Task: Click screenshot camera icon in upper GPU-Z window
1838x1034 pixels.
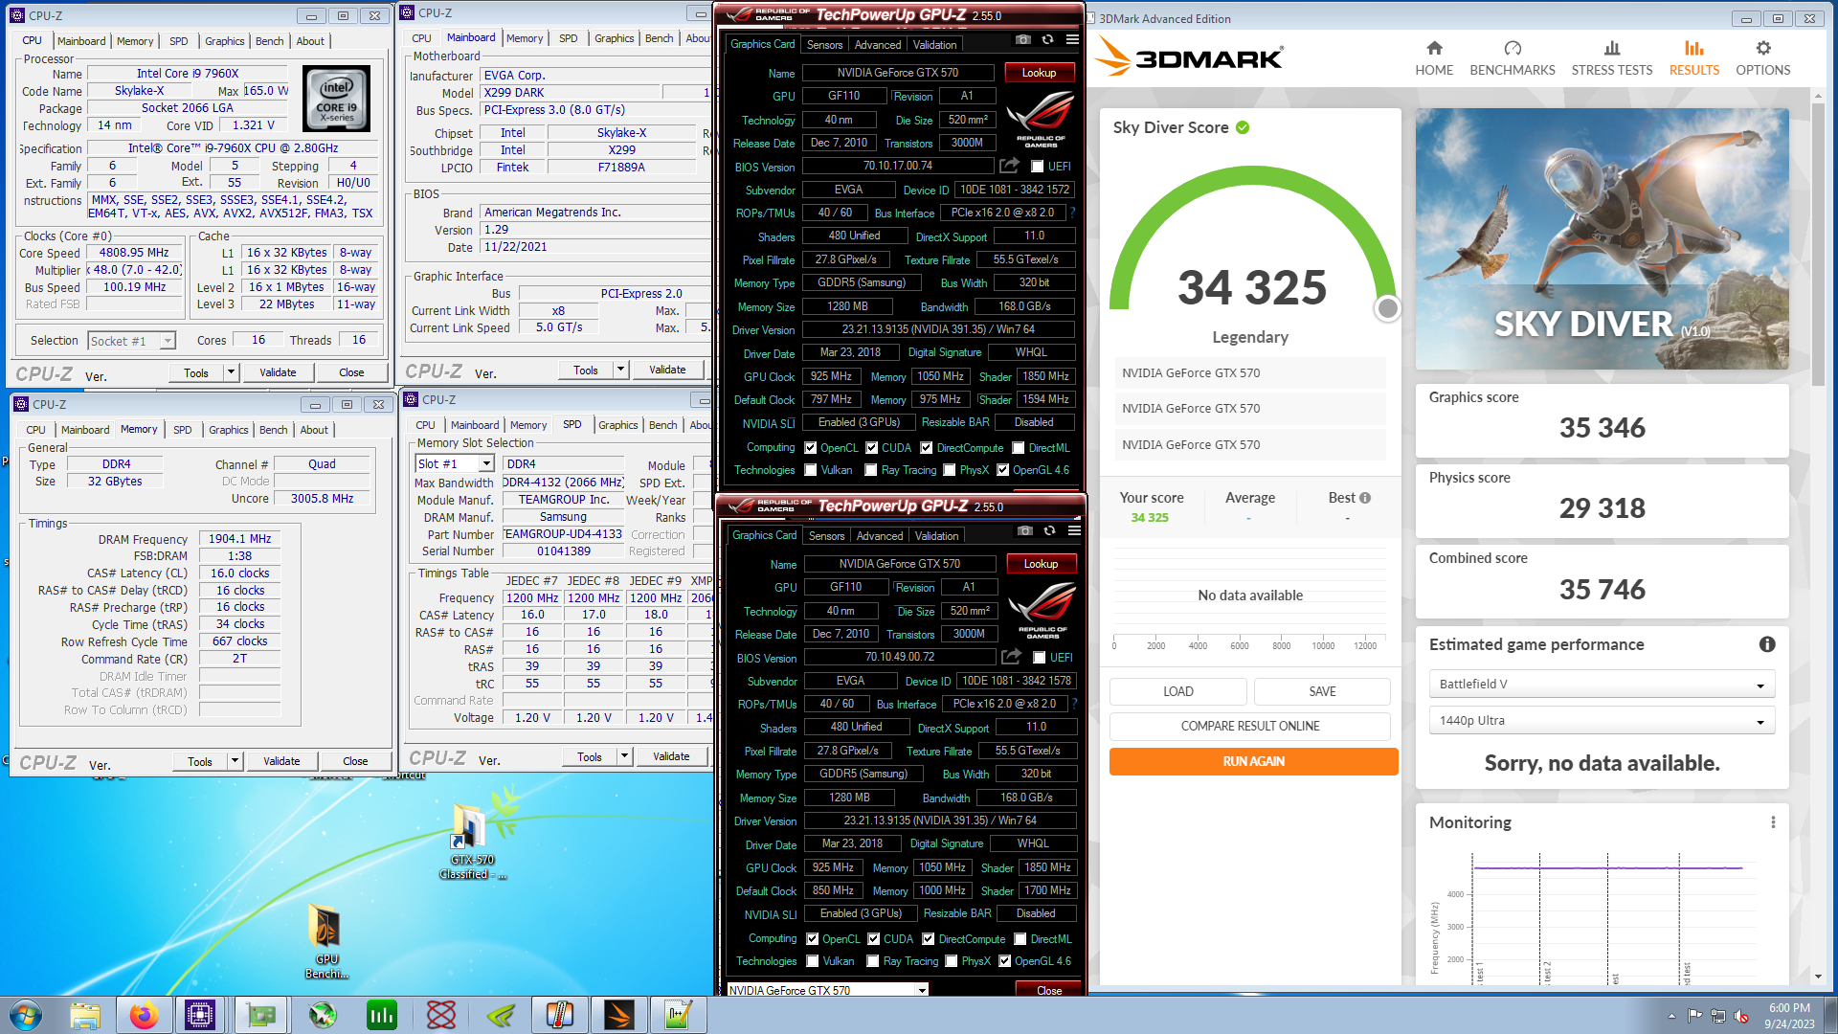Action: tap(1023, 40)
